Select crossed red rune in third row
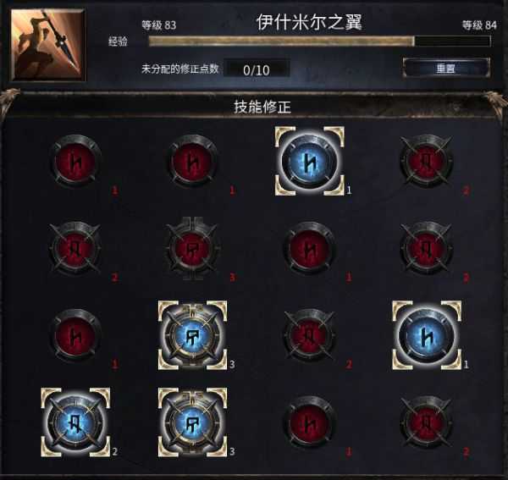Viewport: 508px width, 480px height. (x=309, y=335)
